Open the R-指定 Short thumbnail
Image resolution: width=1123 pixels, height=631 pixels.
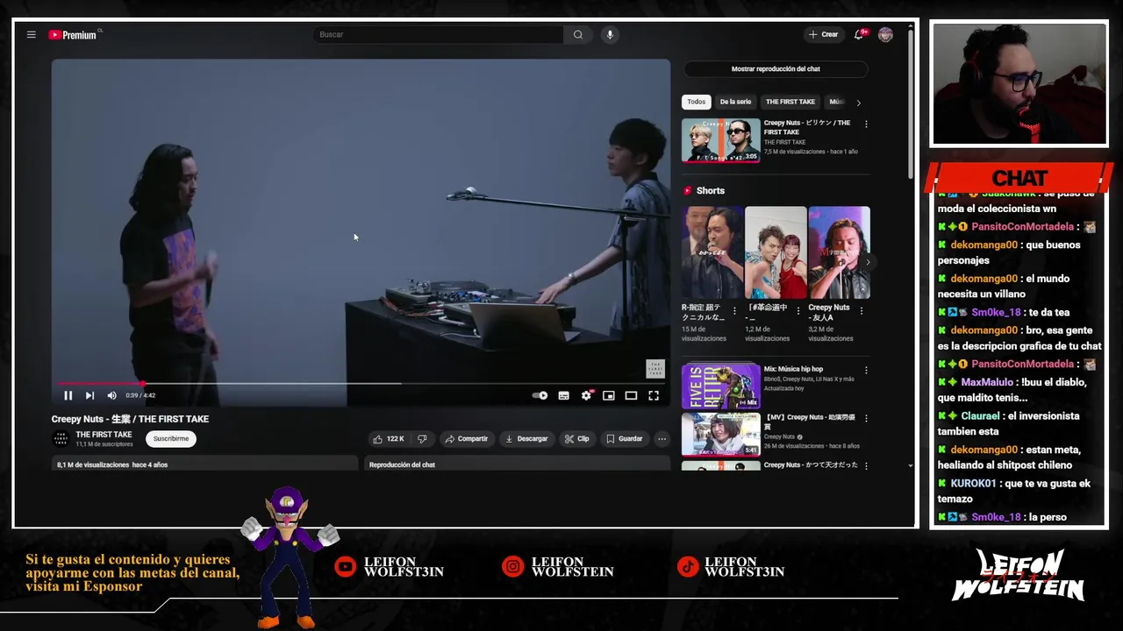712,252
